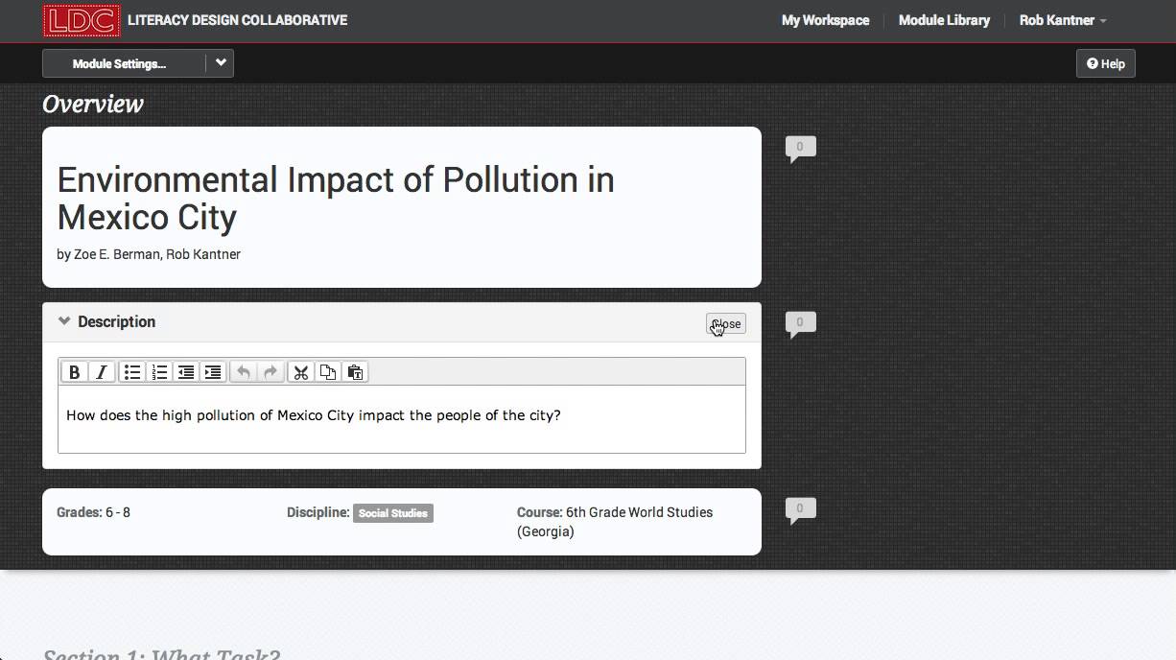The height and width of the screenshot is (660, 1176).
Task: Increase indent of the text
Action: tap(213, 372)
